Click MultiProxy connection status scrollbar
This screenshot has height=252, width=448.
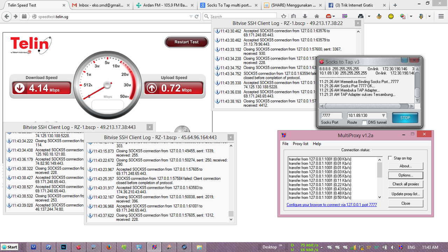click(x=380, y=178)
